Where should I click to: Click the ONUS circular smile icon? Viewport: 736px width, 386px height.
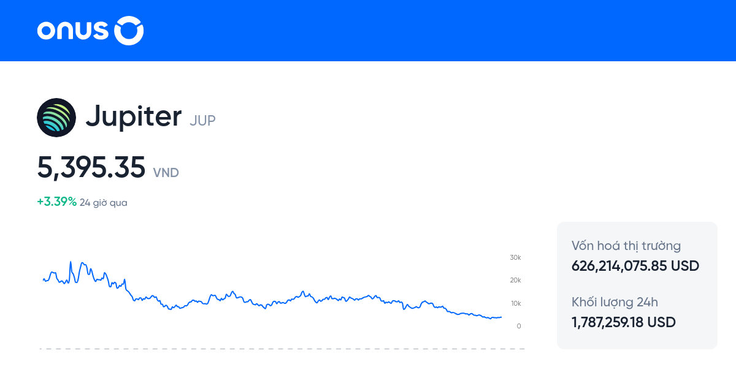click(129, 31)
